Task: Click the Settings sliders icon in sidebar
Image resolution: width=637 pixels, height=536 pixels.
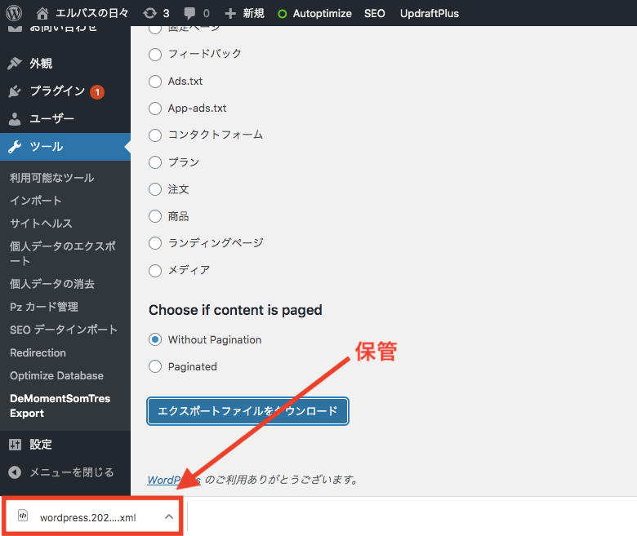Action: click(15, 445)
